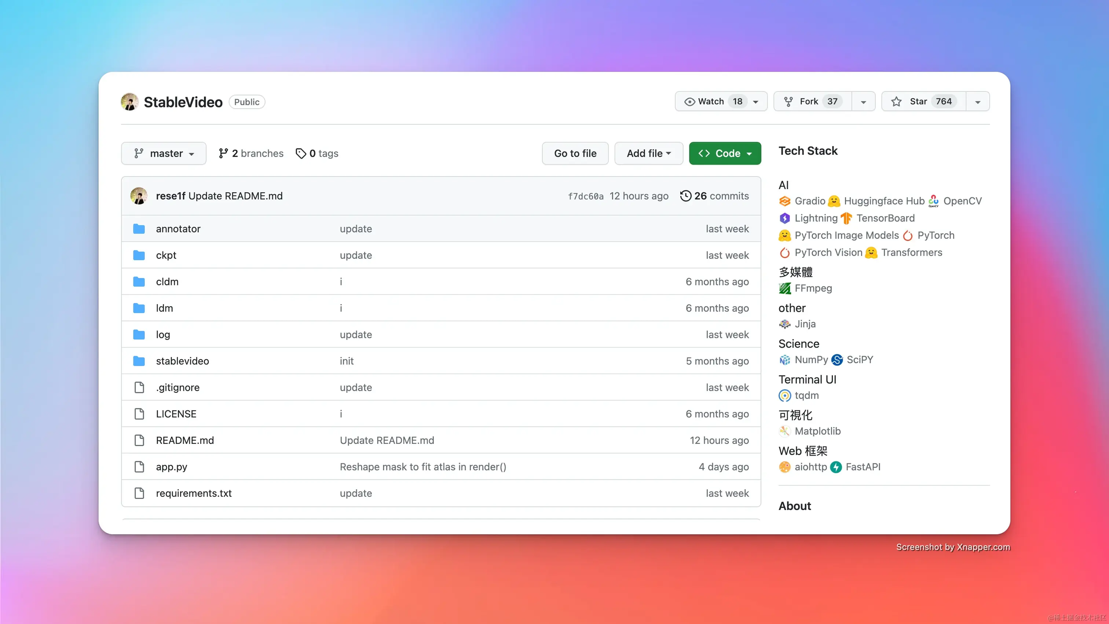
Task: Open the green Code menu
Action: coord(725,153)
